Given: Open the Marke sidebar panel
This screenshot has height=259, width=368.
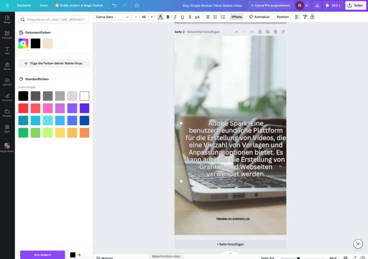Looking at the screenshot, I should tap(7, 66).
